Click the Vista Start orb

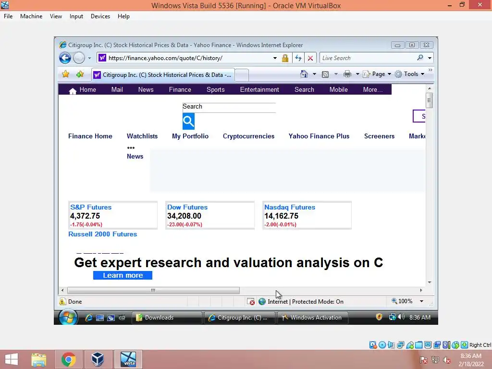pyautogui.click(x=68, y=317)
